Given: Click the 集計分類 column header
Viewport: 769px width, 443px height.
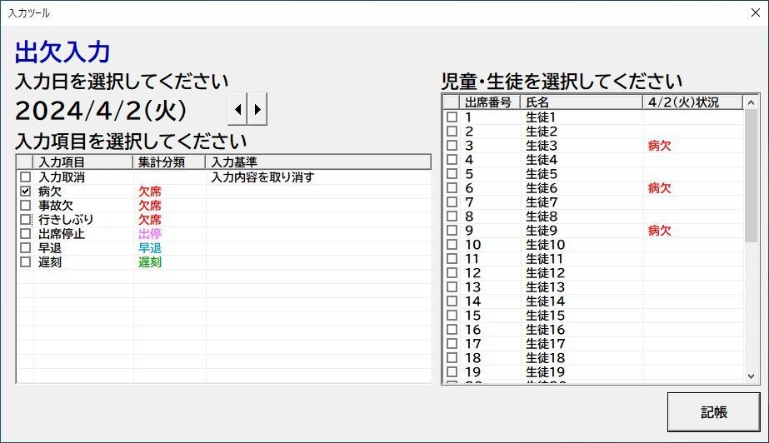Looking at the screenshot, I should coord(169,162).
